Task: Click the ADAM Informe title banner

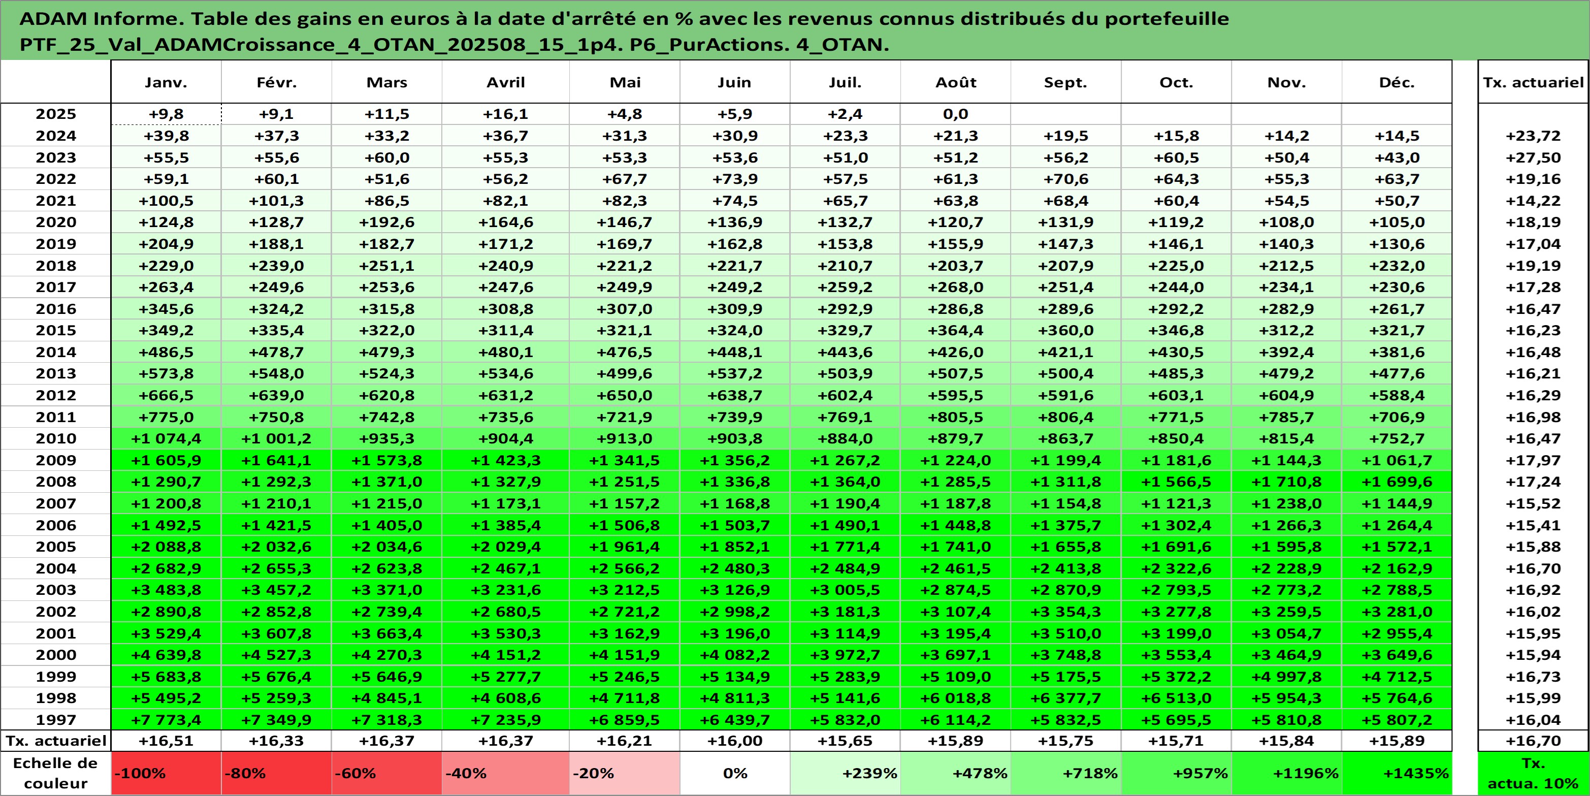Action: coord(795,30)
